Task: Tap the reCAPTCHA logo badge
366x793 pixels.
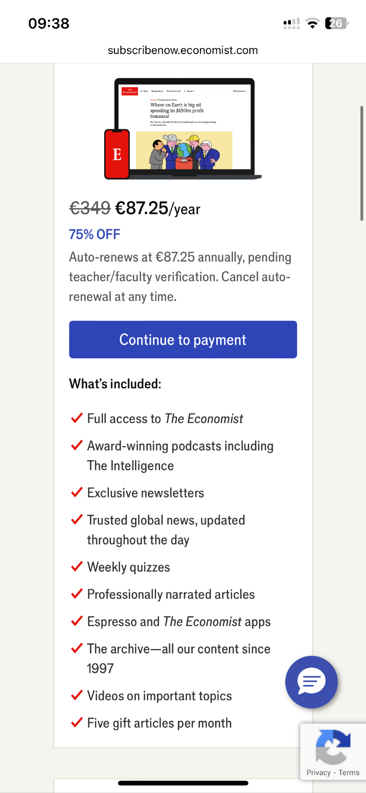Action: [333, 747]
